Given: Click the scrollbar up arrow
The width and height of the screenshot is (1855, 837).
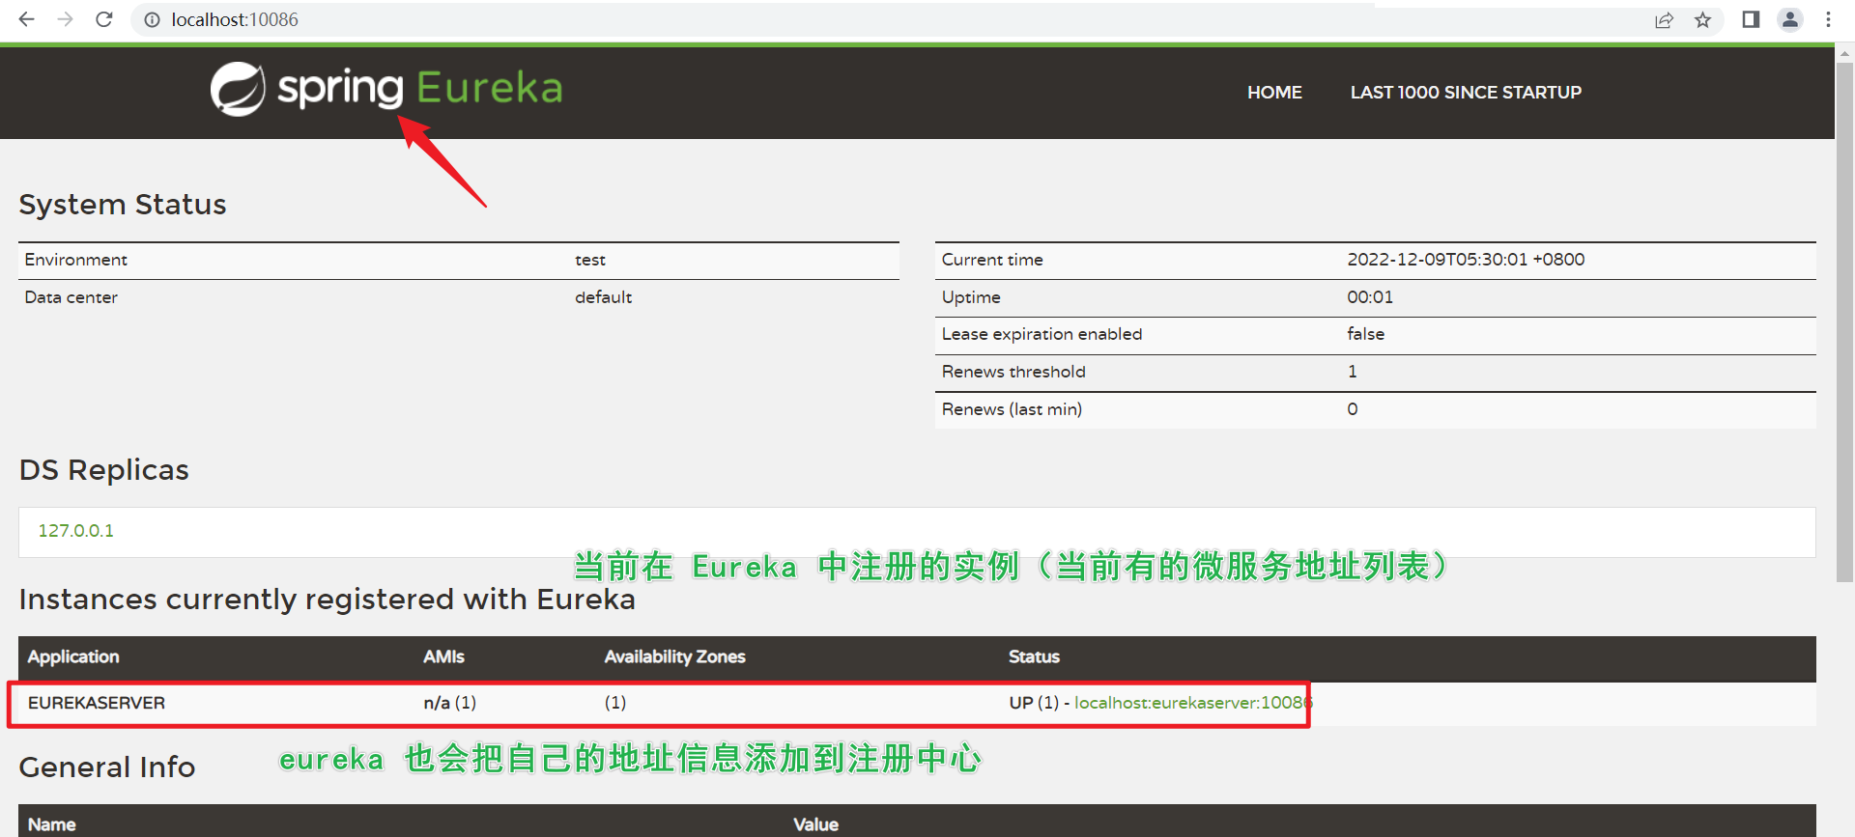Looking at the screenshot, I should point(1844,53).
